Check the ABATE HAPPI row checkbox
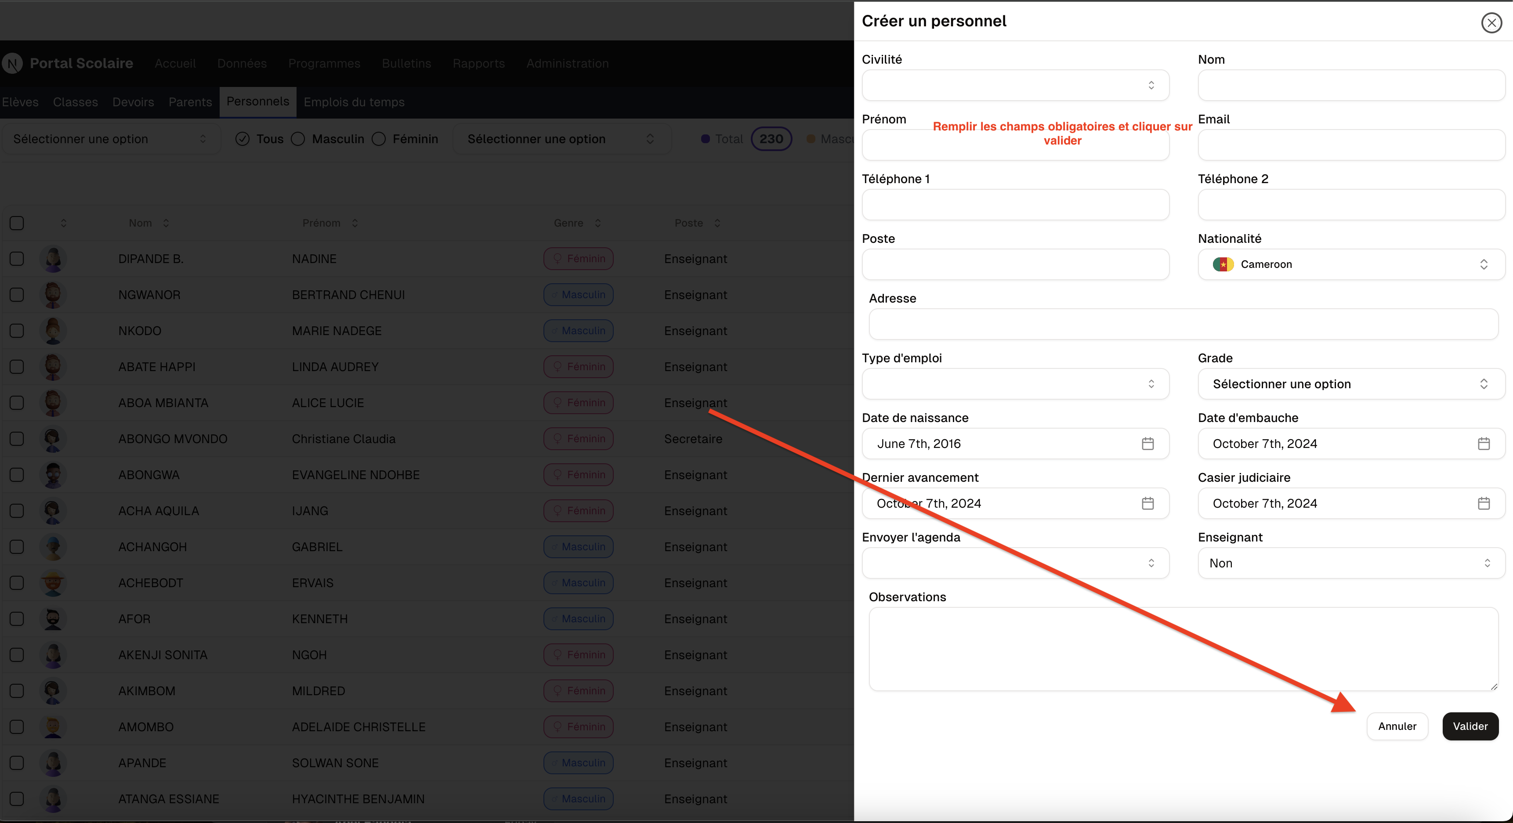Viewport: 1513px width, 823px height. [16, 367]
